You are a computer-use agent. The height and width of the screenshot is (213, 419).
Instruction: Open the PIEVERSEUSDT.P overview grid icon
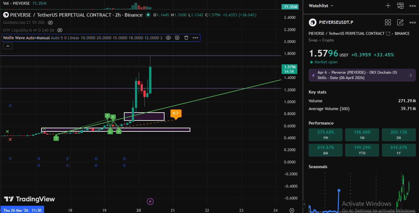(388, 22)
